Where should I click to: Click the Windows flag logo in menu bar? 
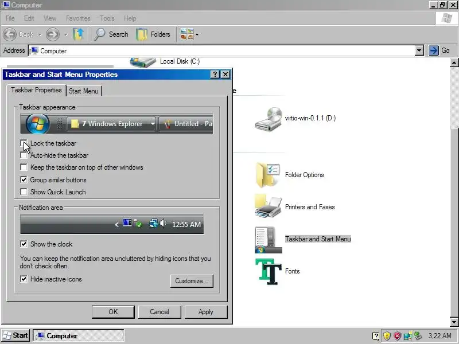(447, 18)
